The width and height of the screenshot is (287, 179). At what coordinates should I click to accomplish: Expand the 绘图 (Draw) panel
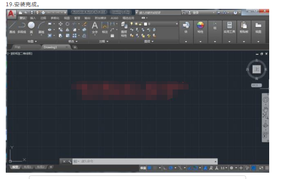tap(32, 41)
